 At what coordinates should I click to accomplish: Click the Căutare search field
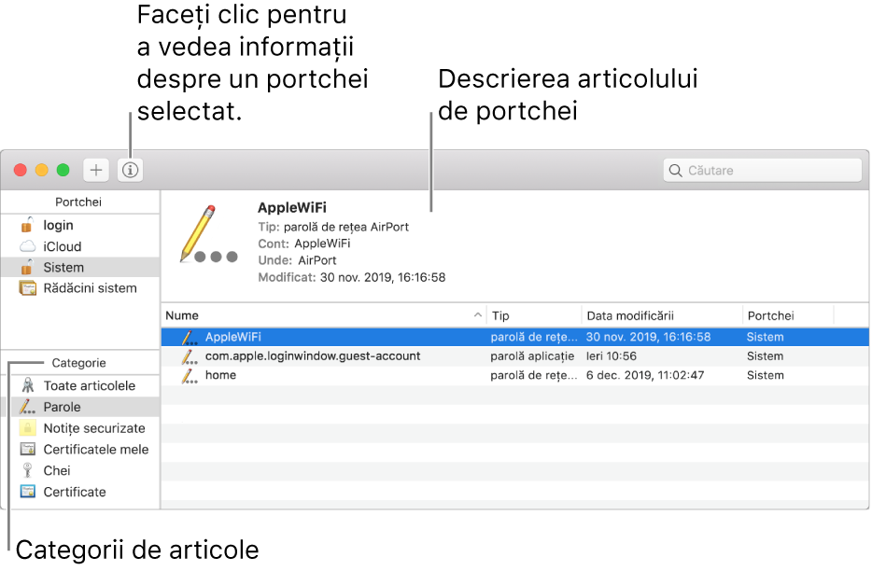click(x=761, y=169)
